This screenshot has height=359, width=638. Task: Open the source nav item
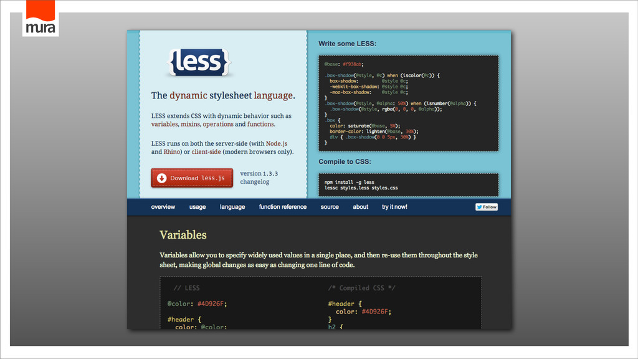click(x=330, y=207)
